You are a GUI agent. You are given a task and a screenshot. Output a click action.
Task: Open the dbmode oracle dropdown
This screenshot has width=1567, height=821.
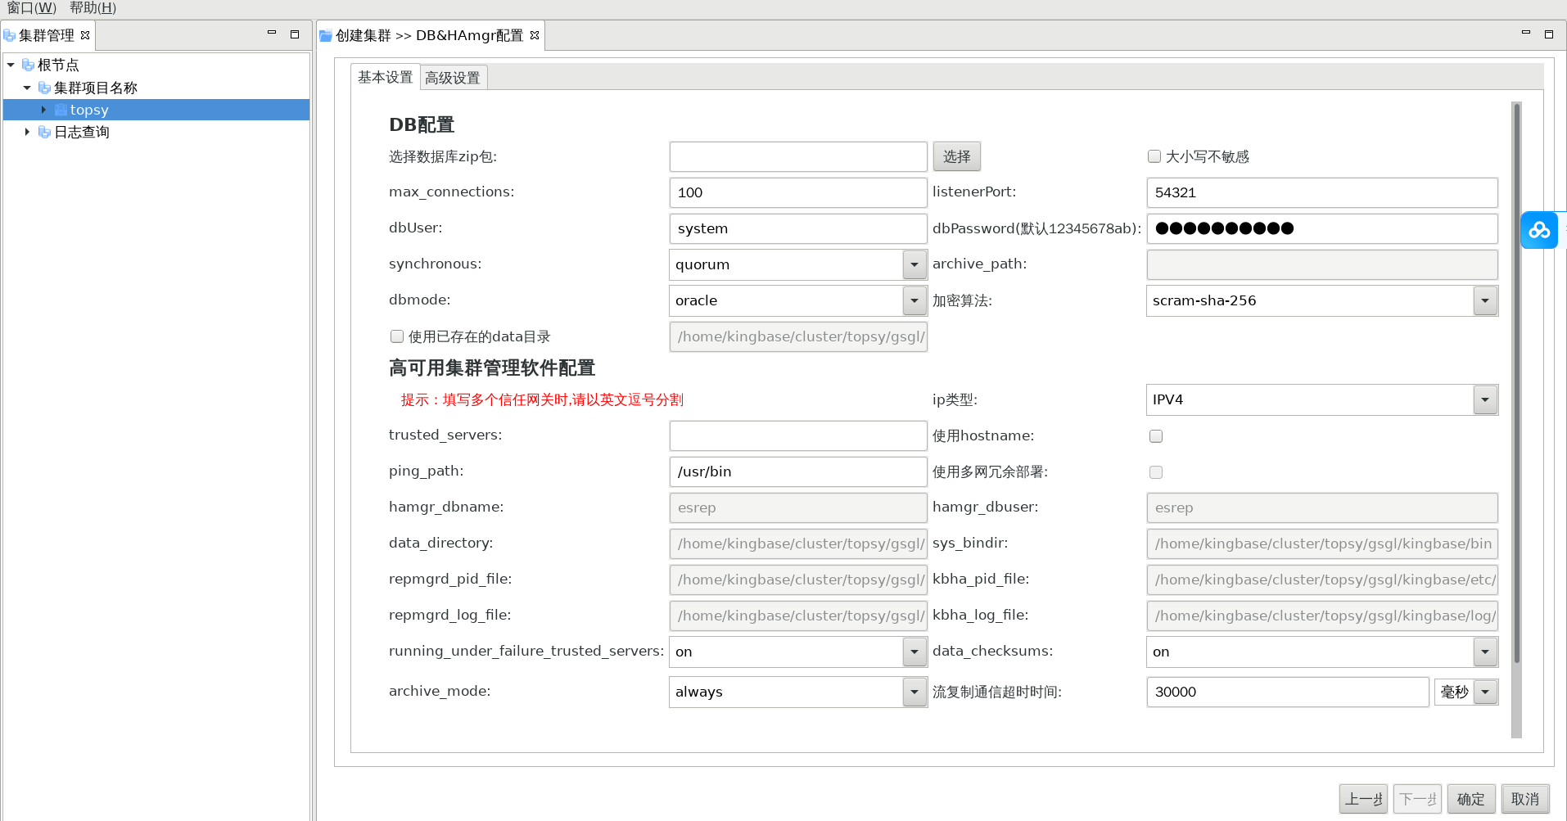pos(914,300)
